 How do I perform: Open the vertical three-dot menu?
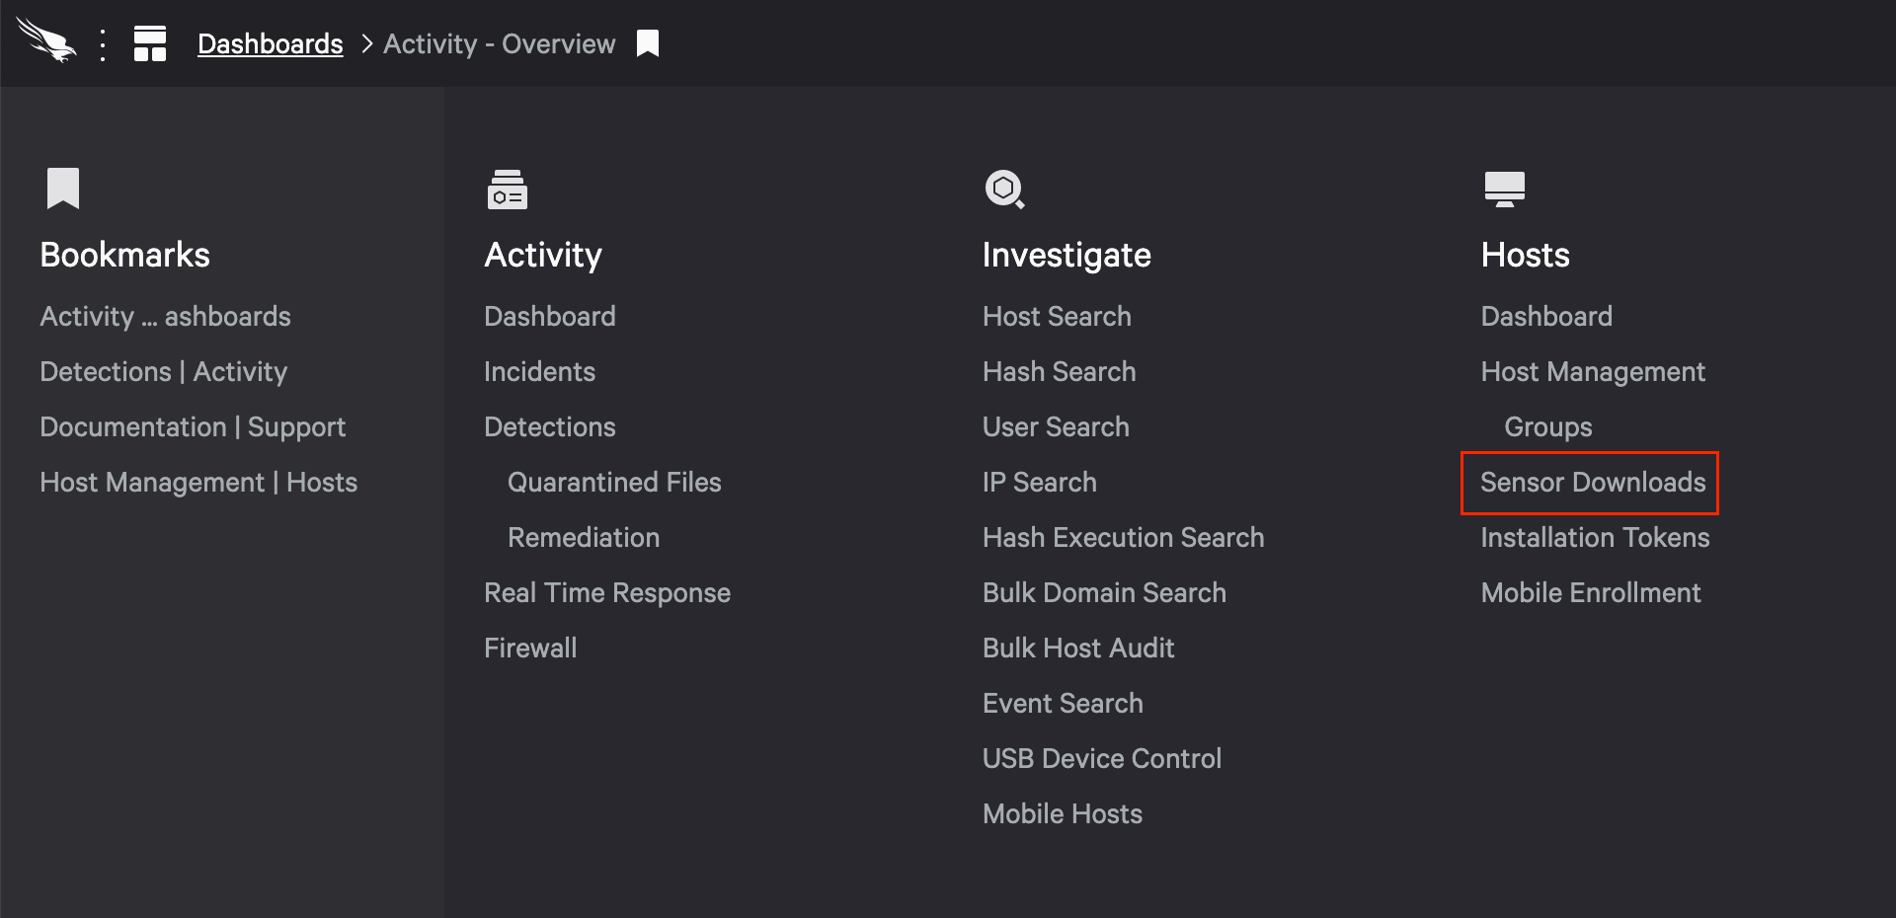[x=103, y=44]
